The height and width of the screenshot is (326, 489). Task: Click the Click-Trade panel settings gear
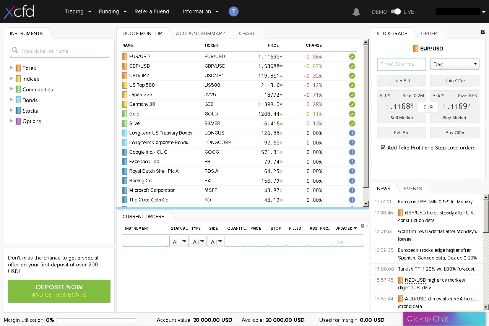[483, 32]
